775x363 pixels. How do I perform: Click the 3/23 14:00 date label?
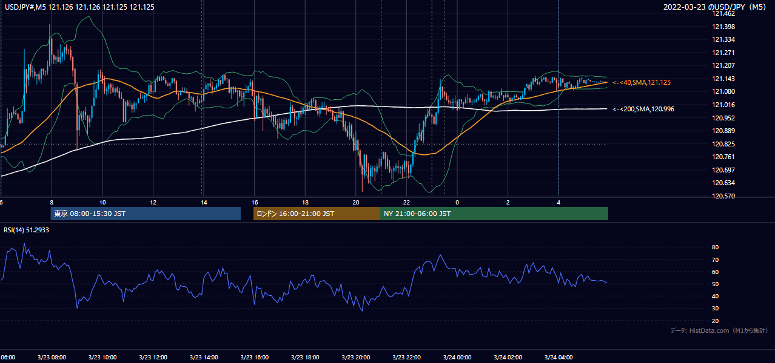coord(204,357)
